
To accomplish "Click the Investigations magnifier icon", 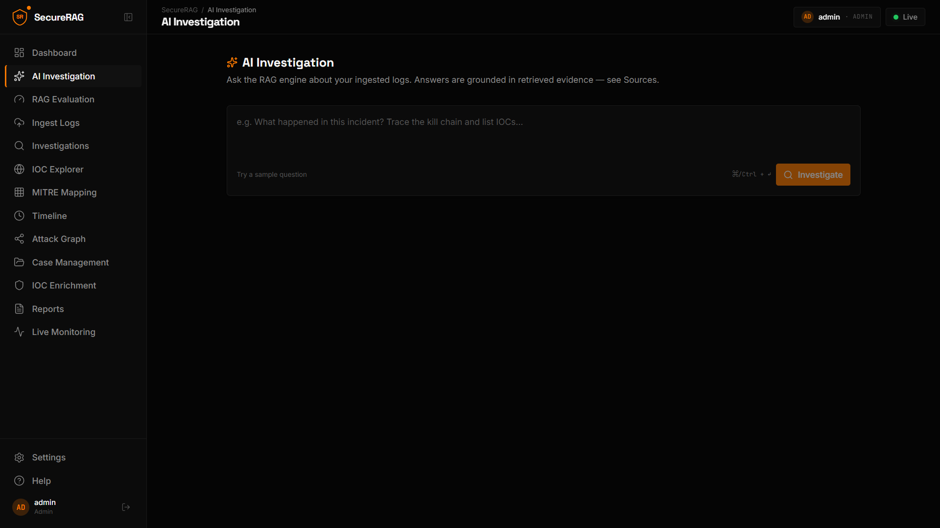I will [19, 145].
